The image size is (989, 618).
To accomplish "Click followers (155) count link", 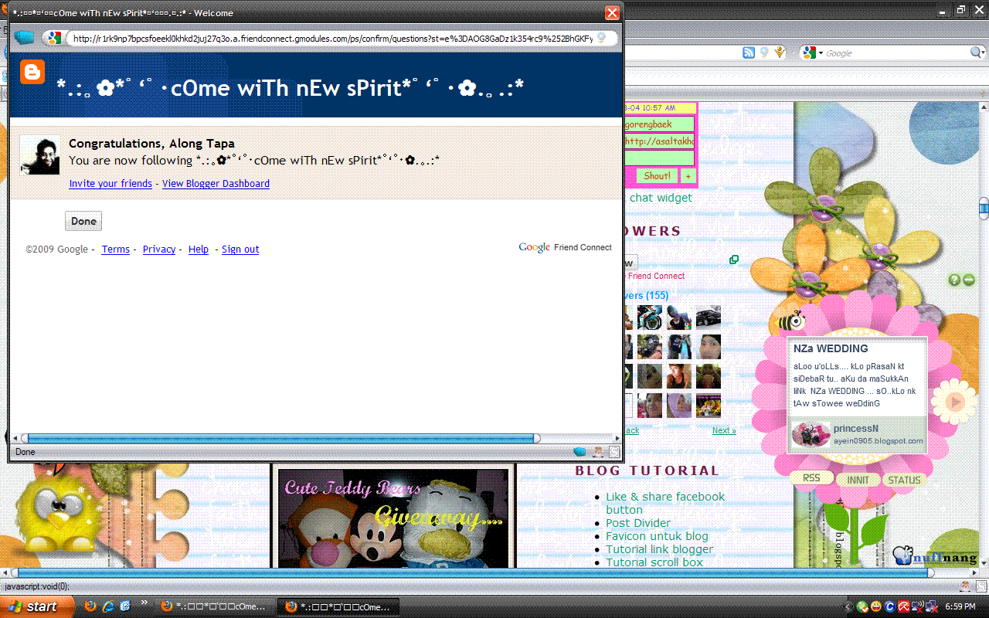I will click(x=646, y=296).
